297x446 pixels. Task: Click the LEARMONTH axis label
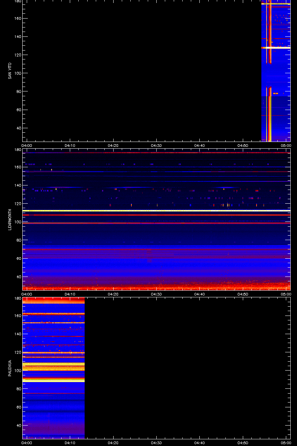10,219
